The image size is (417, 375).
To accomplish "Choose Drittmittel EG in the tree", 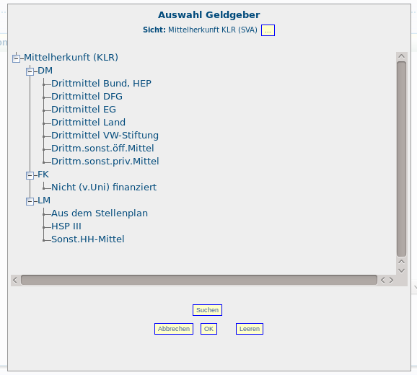I will pos(84,110).
